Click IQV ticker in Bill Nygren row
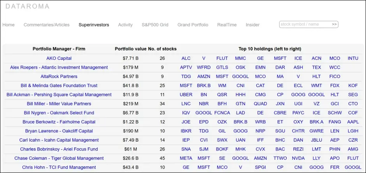The height and width of the screenshot is (173, 366). click(x=186, y=113)
